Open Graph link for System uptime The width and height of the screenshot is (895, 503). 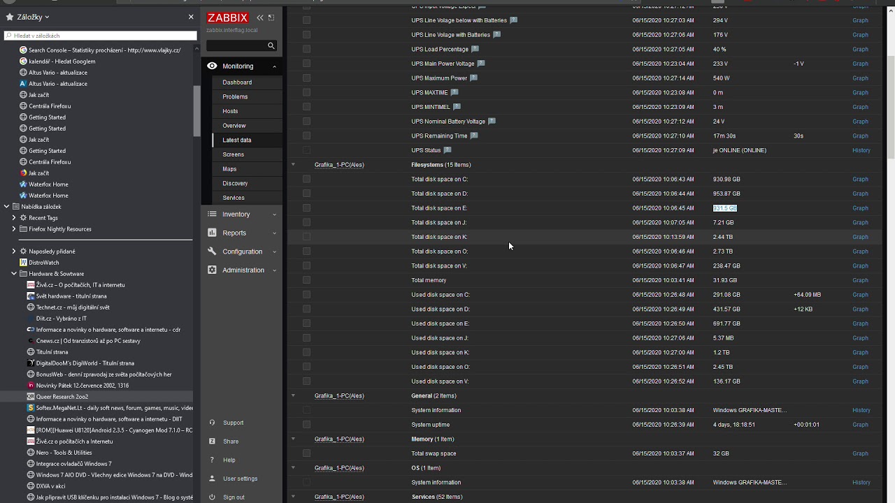860,425
